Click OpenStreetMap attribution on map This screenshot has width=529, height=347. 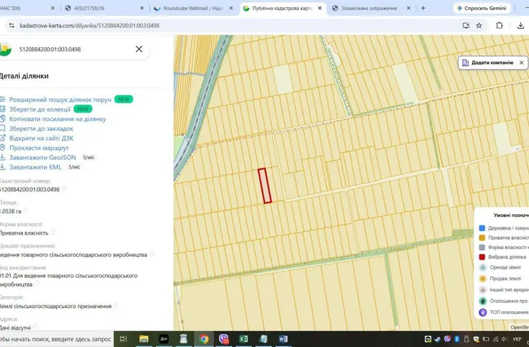(520, 327)
